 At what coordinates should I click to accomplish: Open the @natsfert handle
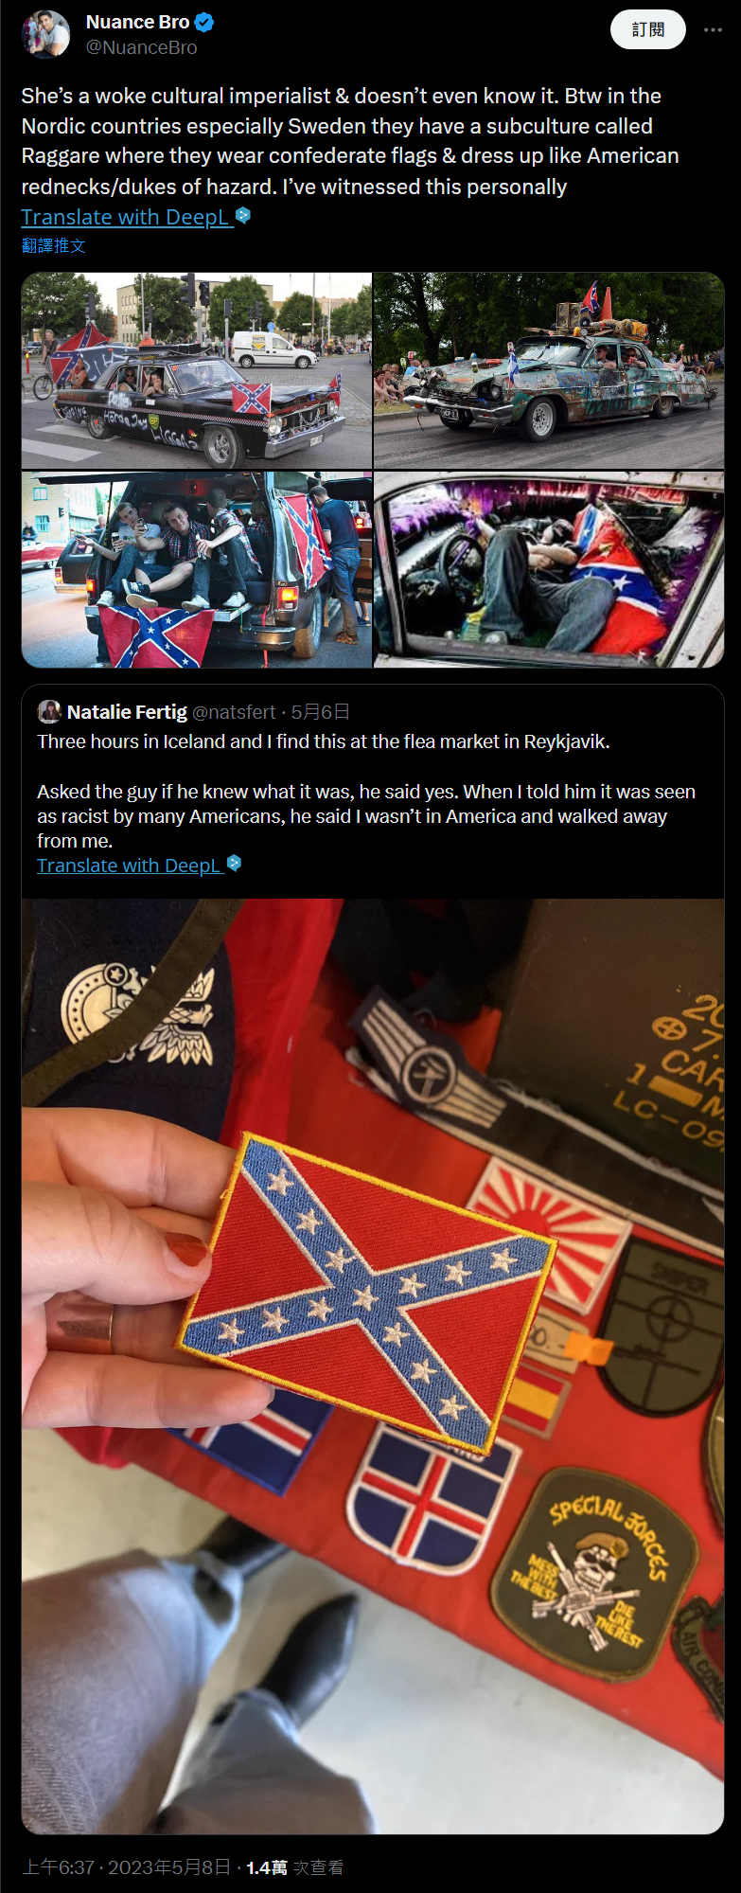pyautogui.click(x=234, y=712)
